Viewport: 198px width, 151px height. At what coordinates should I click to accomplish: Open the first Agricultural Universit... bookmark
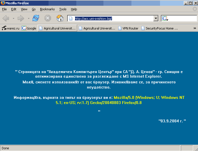57,28
